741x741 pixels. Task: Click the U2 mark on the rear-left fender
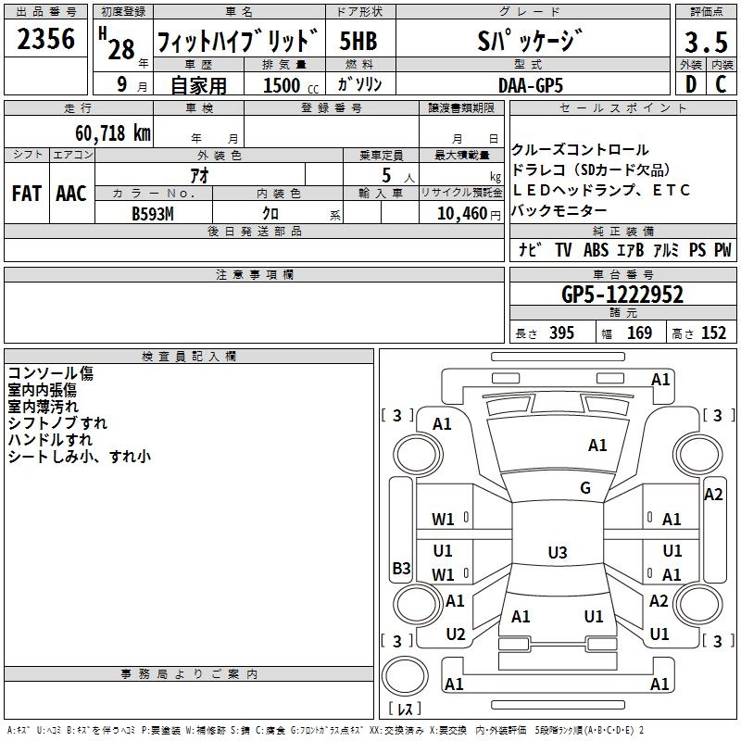tap(456, 634)
